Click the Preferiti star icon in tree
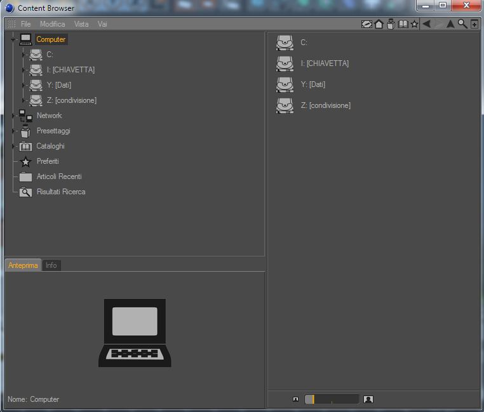Image resolution: width=484 pixels, height=412 pixels. (25, 161)
